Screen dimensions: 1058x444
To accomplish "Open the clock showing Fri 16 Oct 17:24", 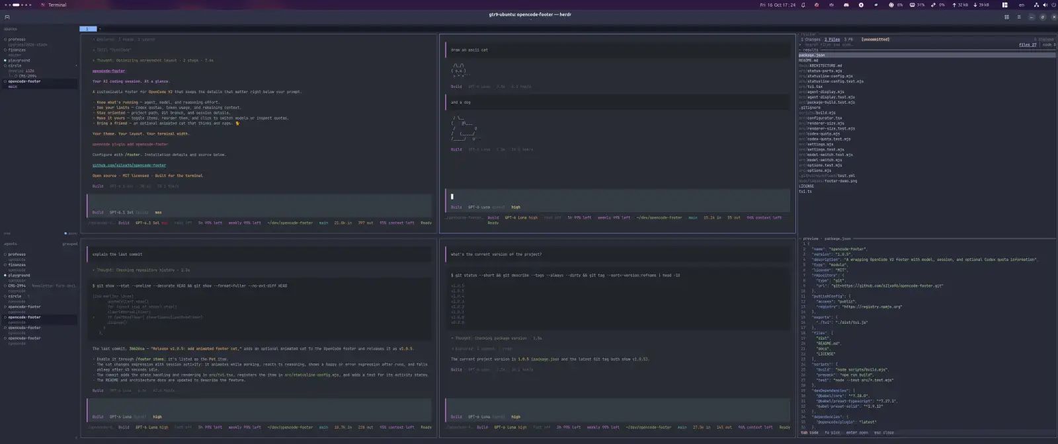I will click(x=778, y=5).
